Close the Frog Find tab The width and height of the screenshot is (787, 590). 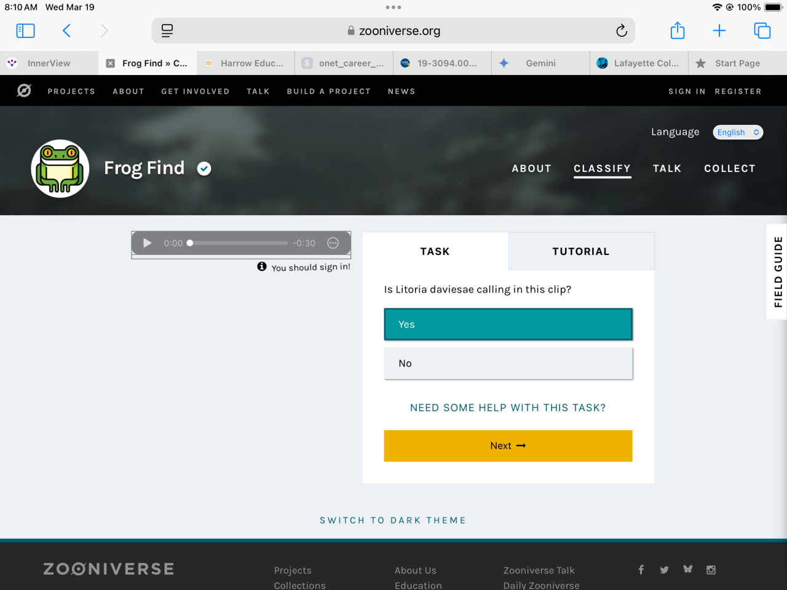[x=111, y=63]
